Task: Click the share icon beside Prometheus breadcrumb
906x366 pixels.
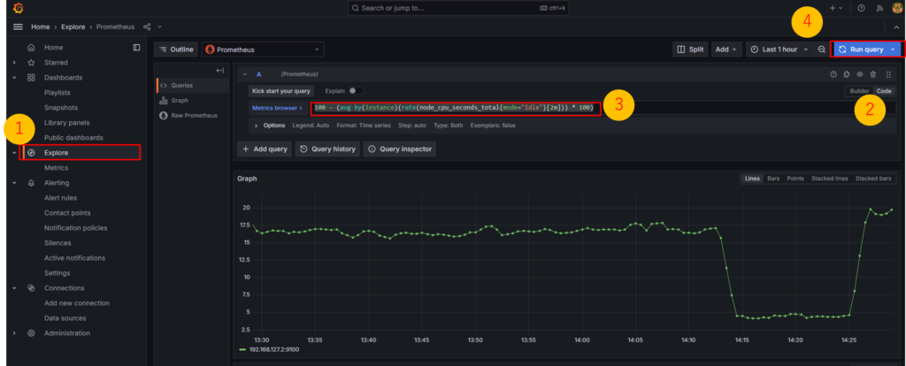Action: pos(147,27)
